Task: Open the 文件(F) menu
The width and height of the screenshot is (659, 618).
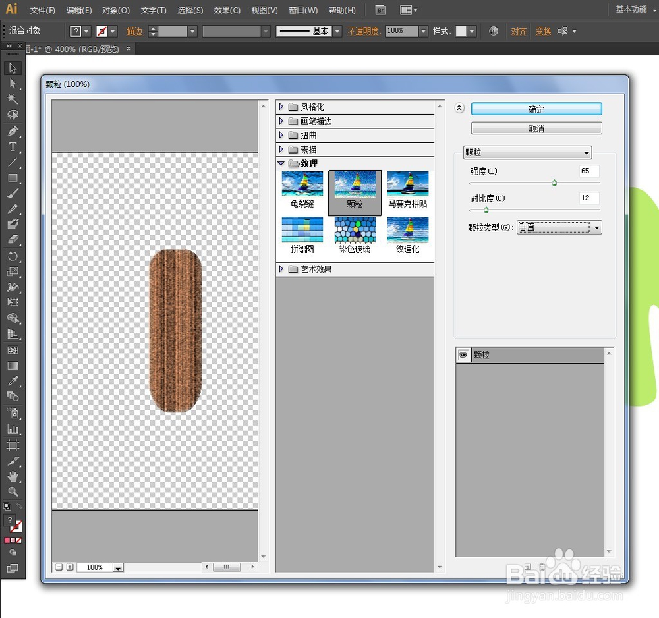Action: click(42, 10)
